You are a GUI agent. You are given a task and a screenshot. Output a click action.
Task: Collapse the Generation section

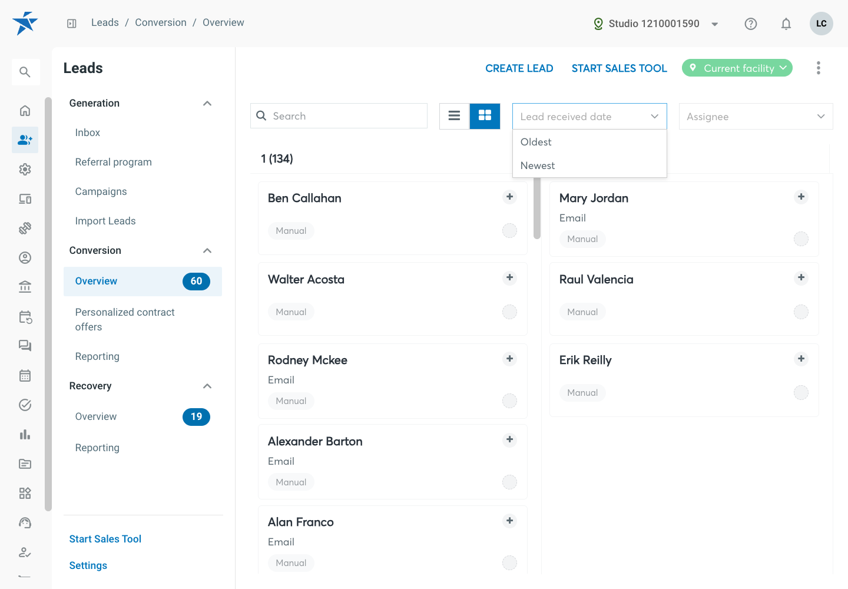click(x=207, y=104)
